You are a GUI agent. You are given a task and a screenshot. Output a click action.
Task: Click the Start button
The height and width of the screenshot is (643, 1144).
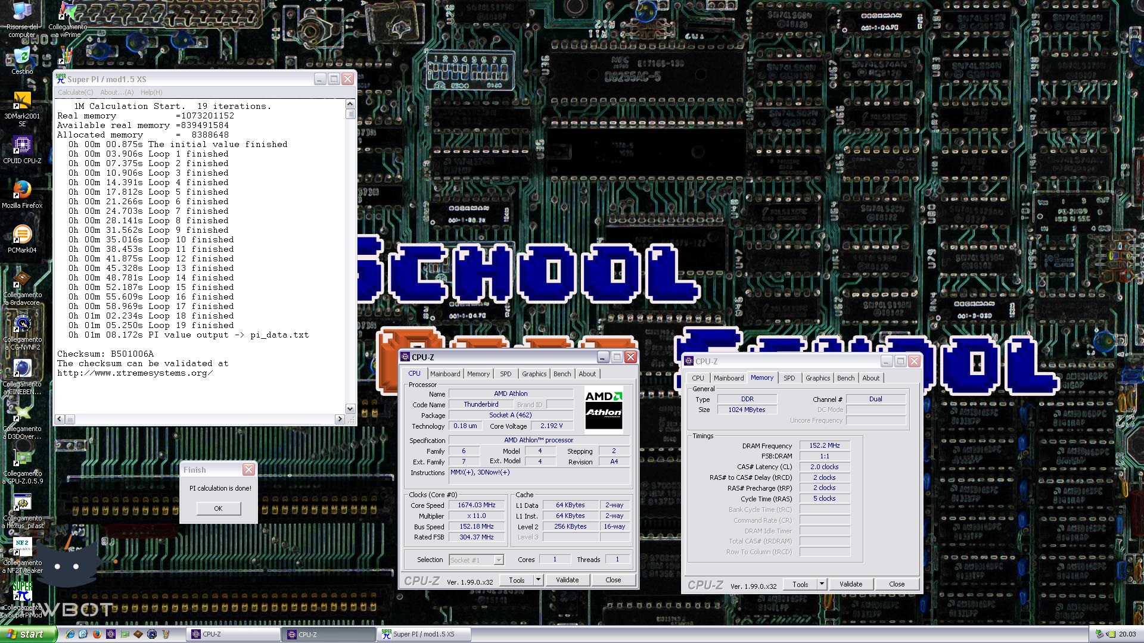pyautogui.click(x=29, y=634)
